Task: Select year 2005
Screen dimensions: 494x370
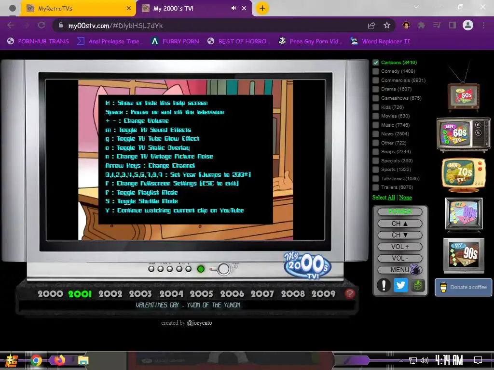Action: (x=202, y=294)
